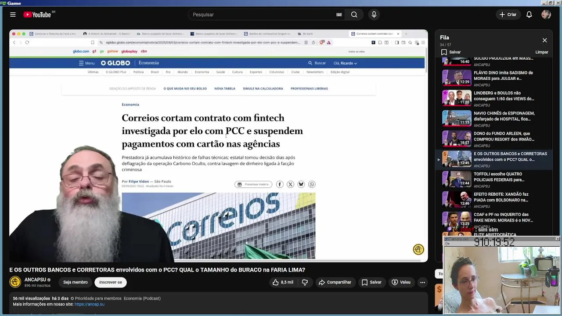Close the Fila queue panel
Viewport: 562px width, 316px height.
(544, 40)
